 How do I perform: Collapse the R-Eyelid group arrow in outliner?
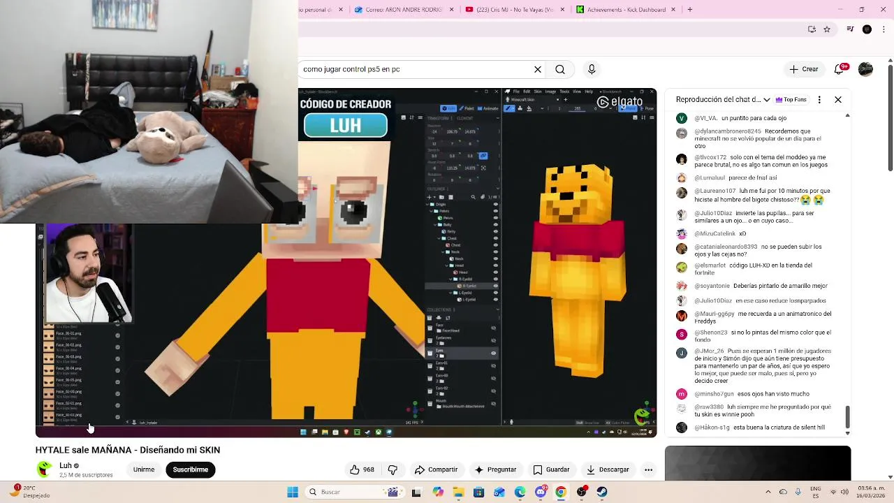[450, 279]
